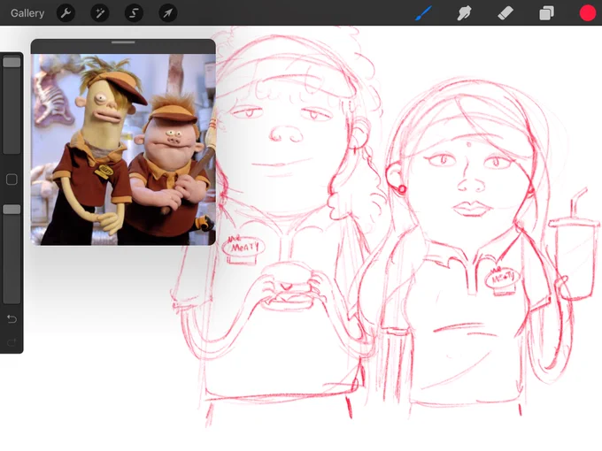Open the Adjustments magic wand menu
Screen dimensions: 602x451
coord(100,13)
